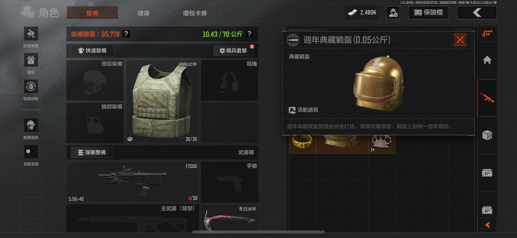Open the 精兵套裝 elite set button

[233, 51]
